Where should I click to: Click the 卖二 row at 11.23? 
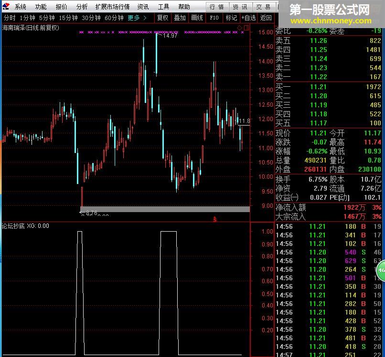[328, 68]
